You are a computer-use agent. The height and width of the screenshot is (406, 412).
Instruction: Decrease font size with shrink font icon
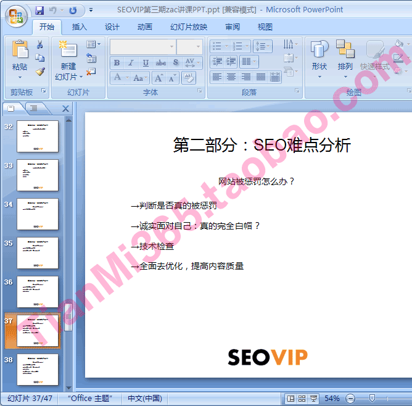172,78
